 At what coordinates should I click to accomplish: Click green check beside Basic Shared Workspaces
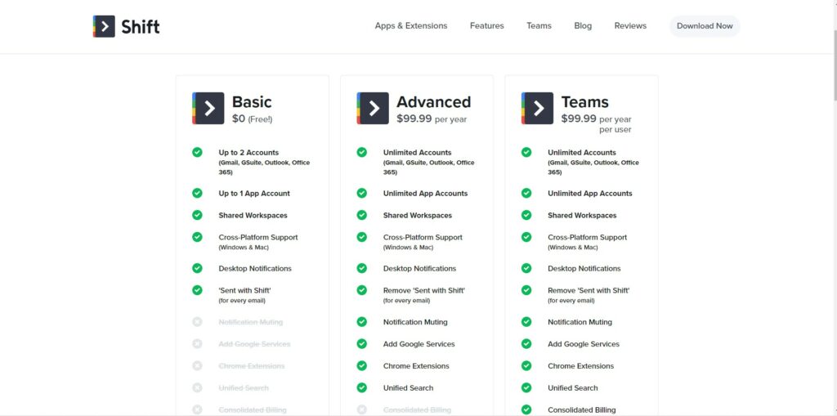tap(198, 215)
